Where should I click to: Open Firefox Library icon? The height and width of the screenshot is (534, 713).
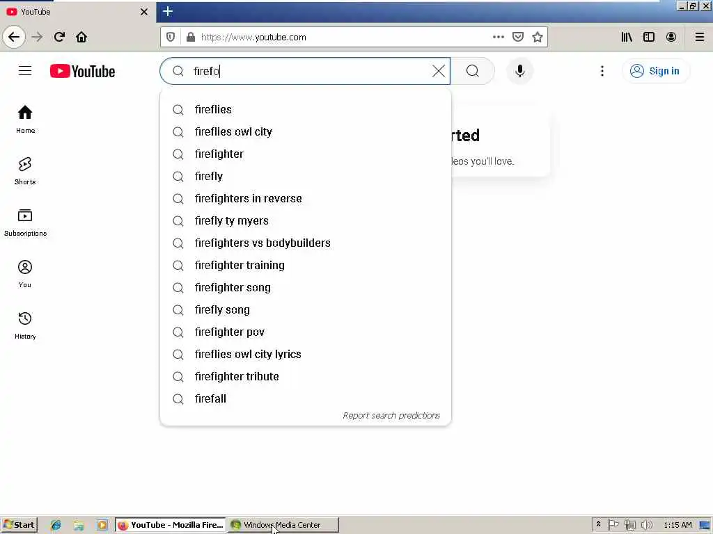coord(627,37)
